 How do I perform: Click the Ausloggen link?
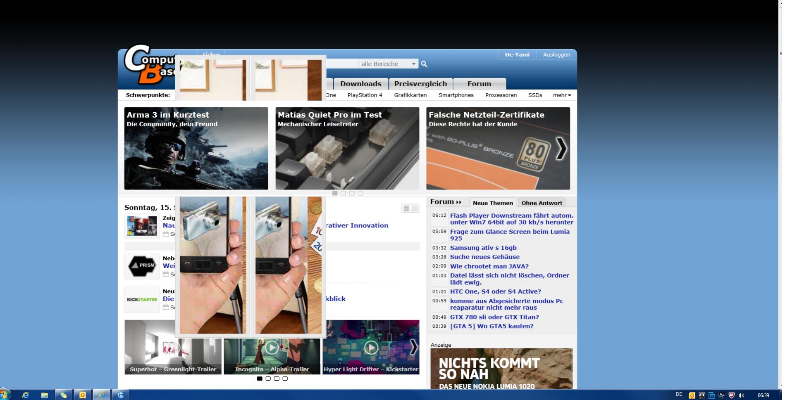pos(556,54)
